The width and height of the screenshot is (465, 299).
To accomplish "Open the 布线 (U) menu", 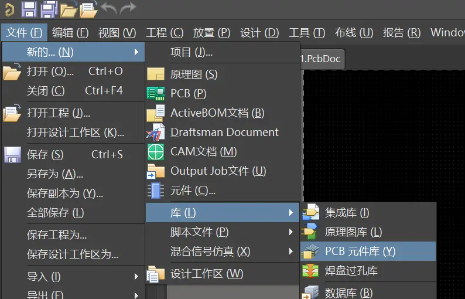I will (354, 32).
